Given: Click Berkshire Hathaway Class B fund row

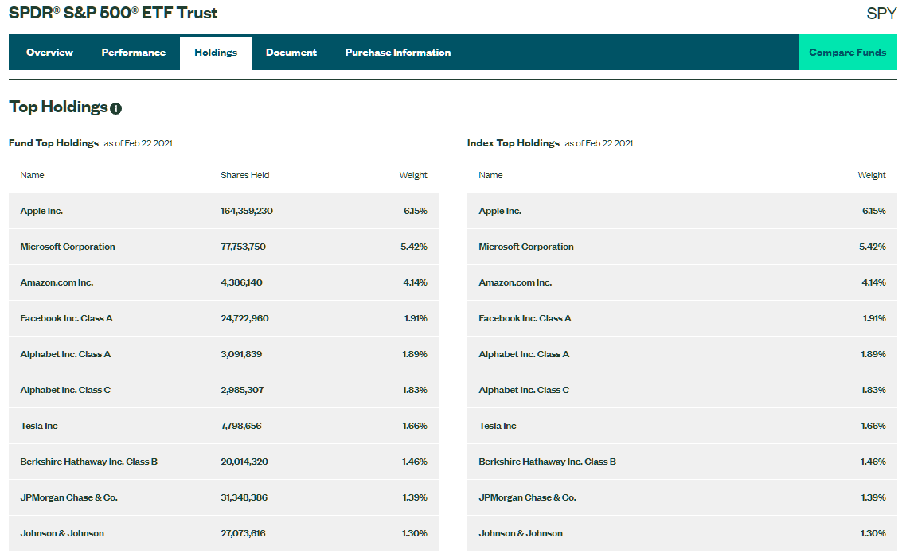Looking at the screenshot, I should coord(88,462).
